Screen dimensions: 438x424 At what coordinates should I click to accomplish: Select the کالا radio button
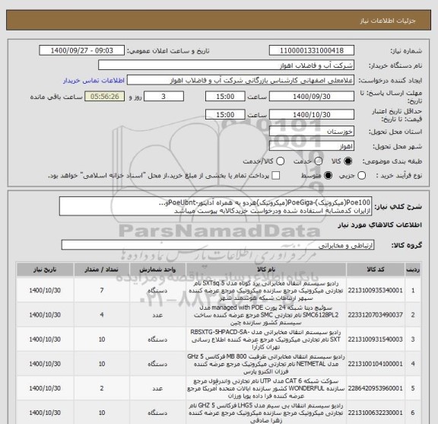tap(348, 161)
